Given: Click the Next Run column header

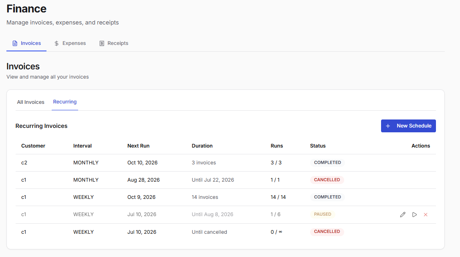Looking at the screenshot, I should coord(139,146).
